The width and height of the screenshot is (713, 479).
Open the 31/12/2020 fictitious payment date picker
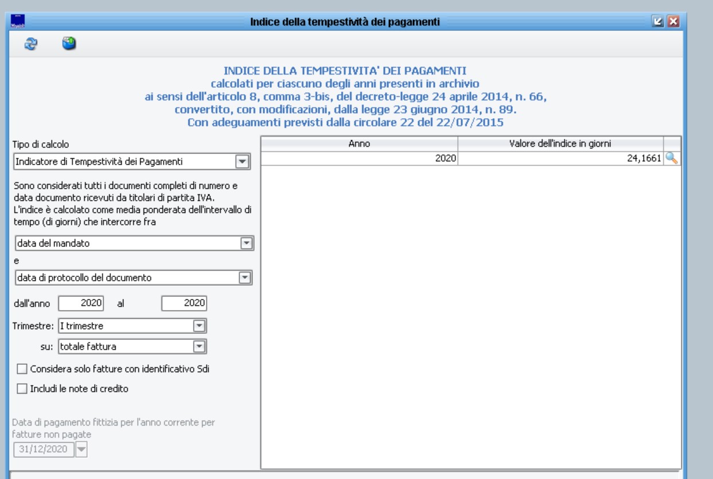[x=81, y=450]
